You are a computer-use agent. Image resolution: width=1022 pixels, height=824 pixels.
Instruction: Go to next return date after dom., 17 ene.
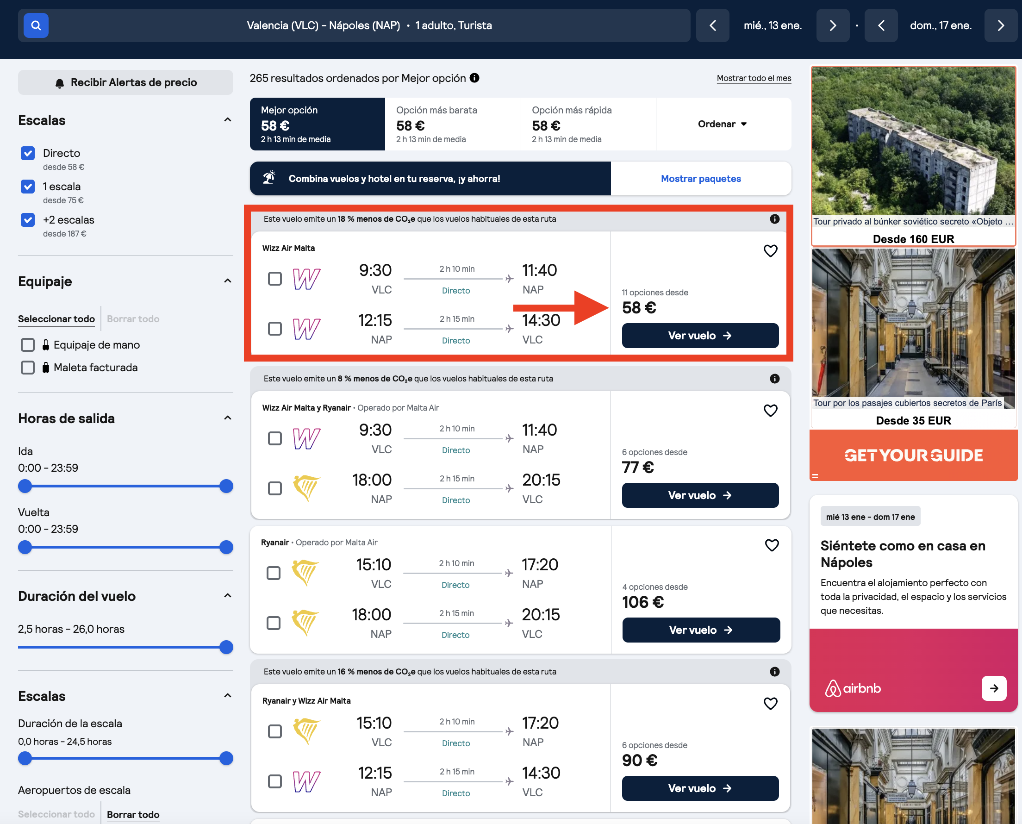(1001, 25)
